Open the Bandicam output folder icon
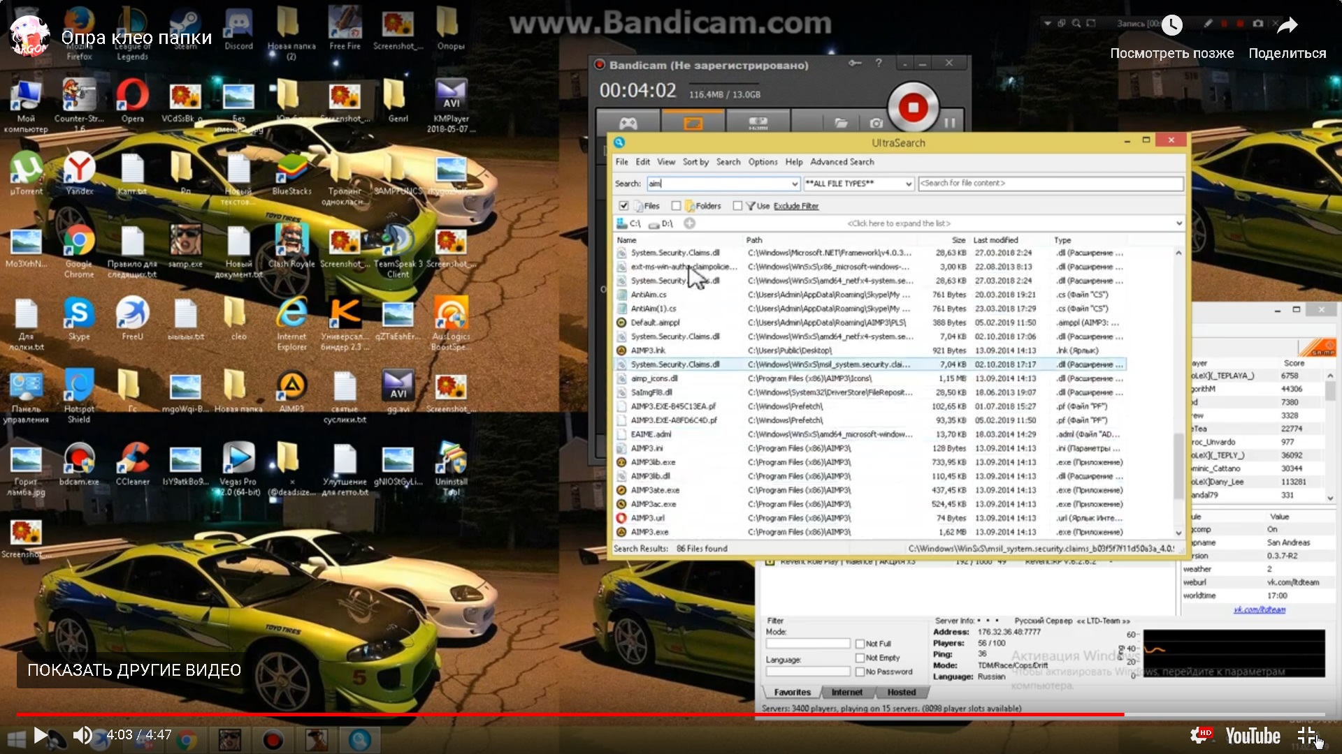 tap(842, 124)
